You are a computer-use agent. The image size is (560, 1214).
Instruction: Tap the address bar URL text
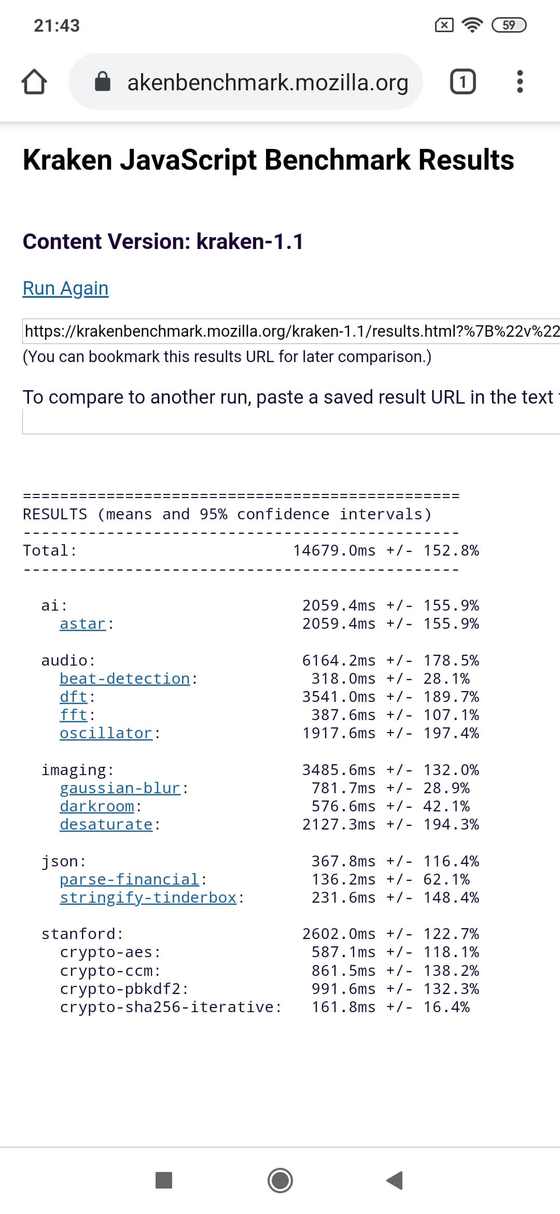(x=268, y=82)
